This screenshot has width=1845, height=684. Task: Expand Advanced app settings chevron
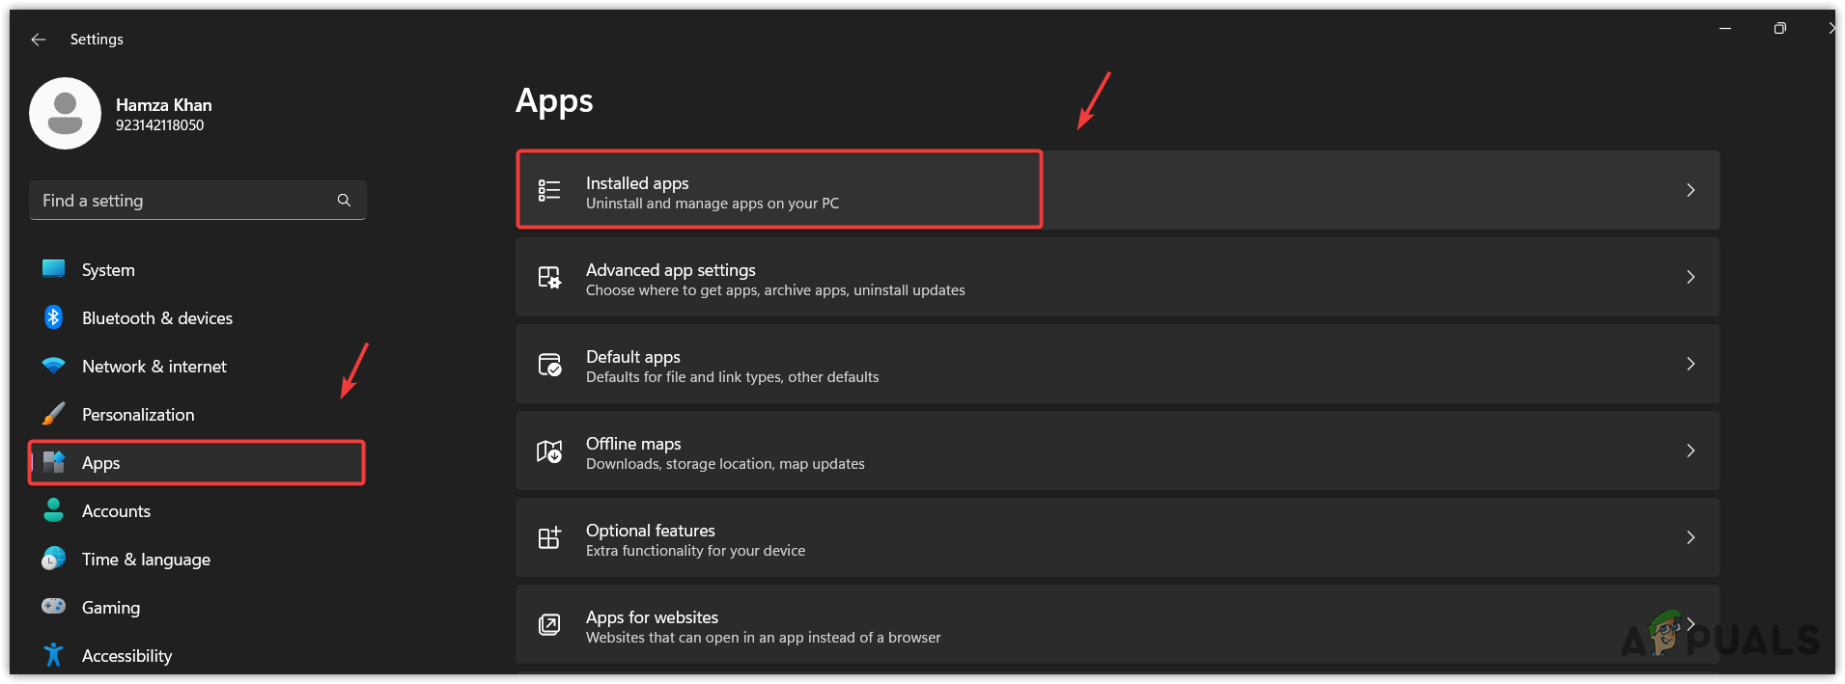pyautogui.click(x=1690, y=277)
